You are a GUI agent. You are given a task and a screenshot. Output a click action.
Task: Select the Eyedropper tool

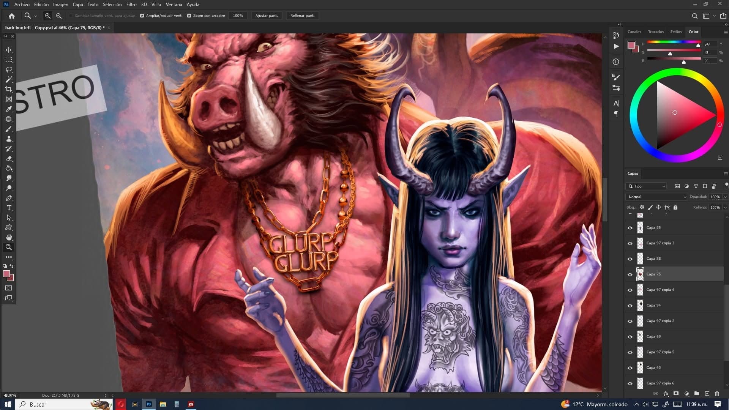9,109
